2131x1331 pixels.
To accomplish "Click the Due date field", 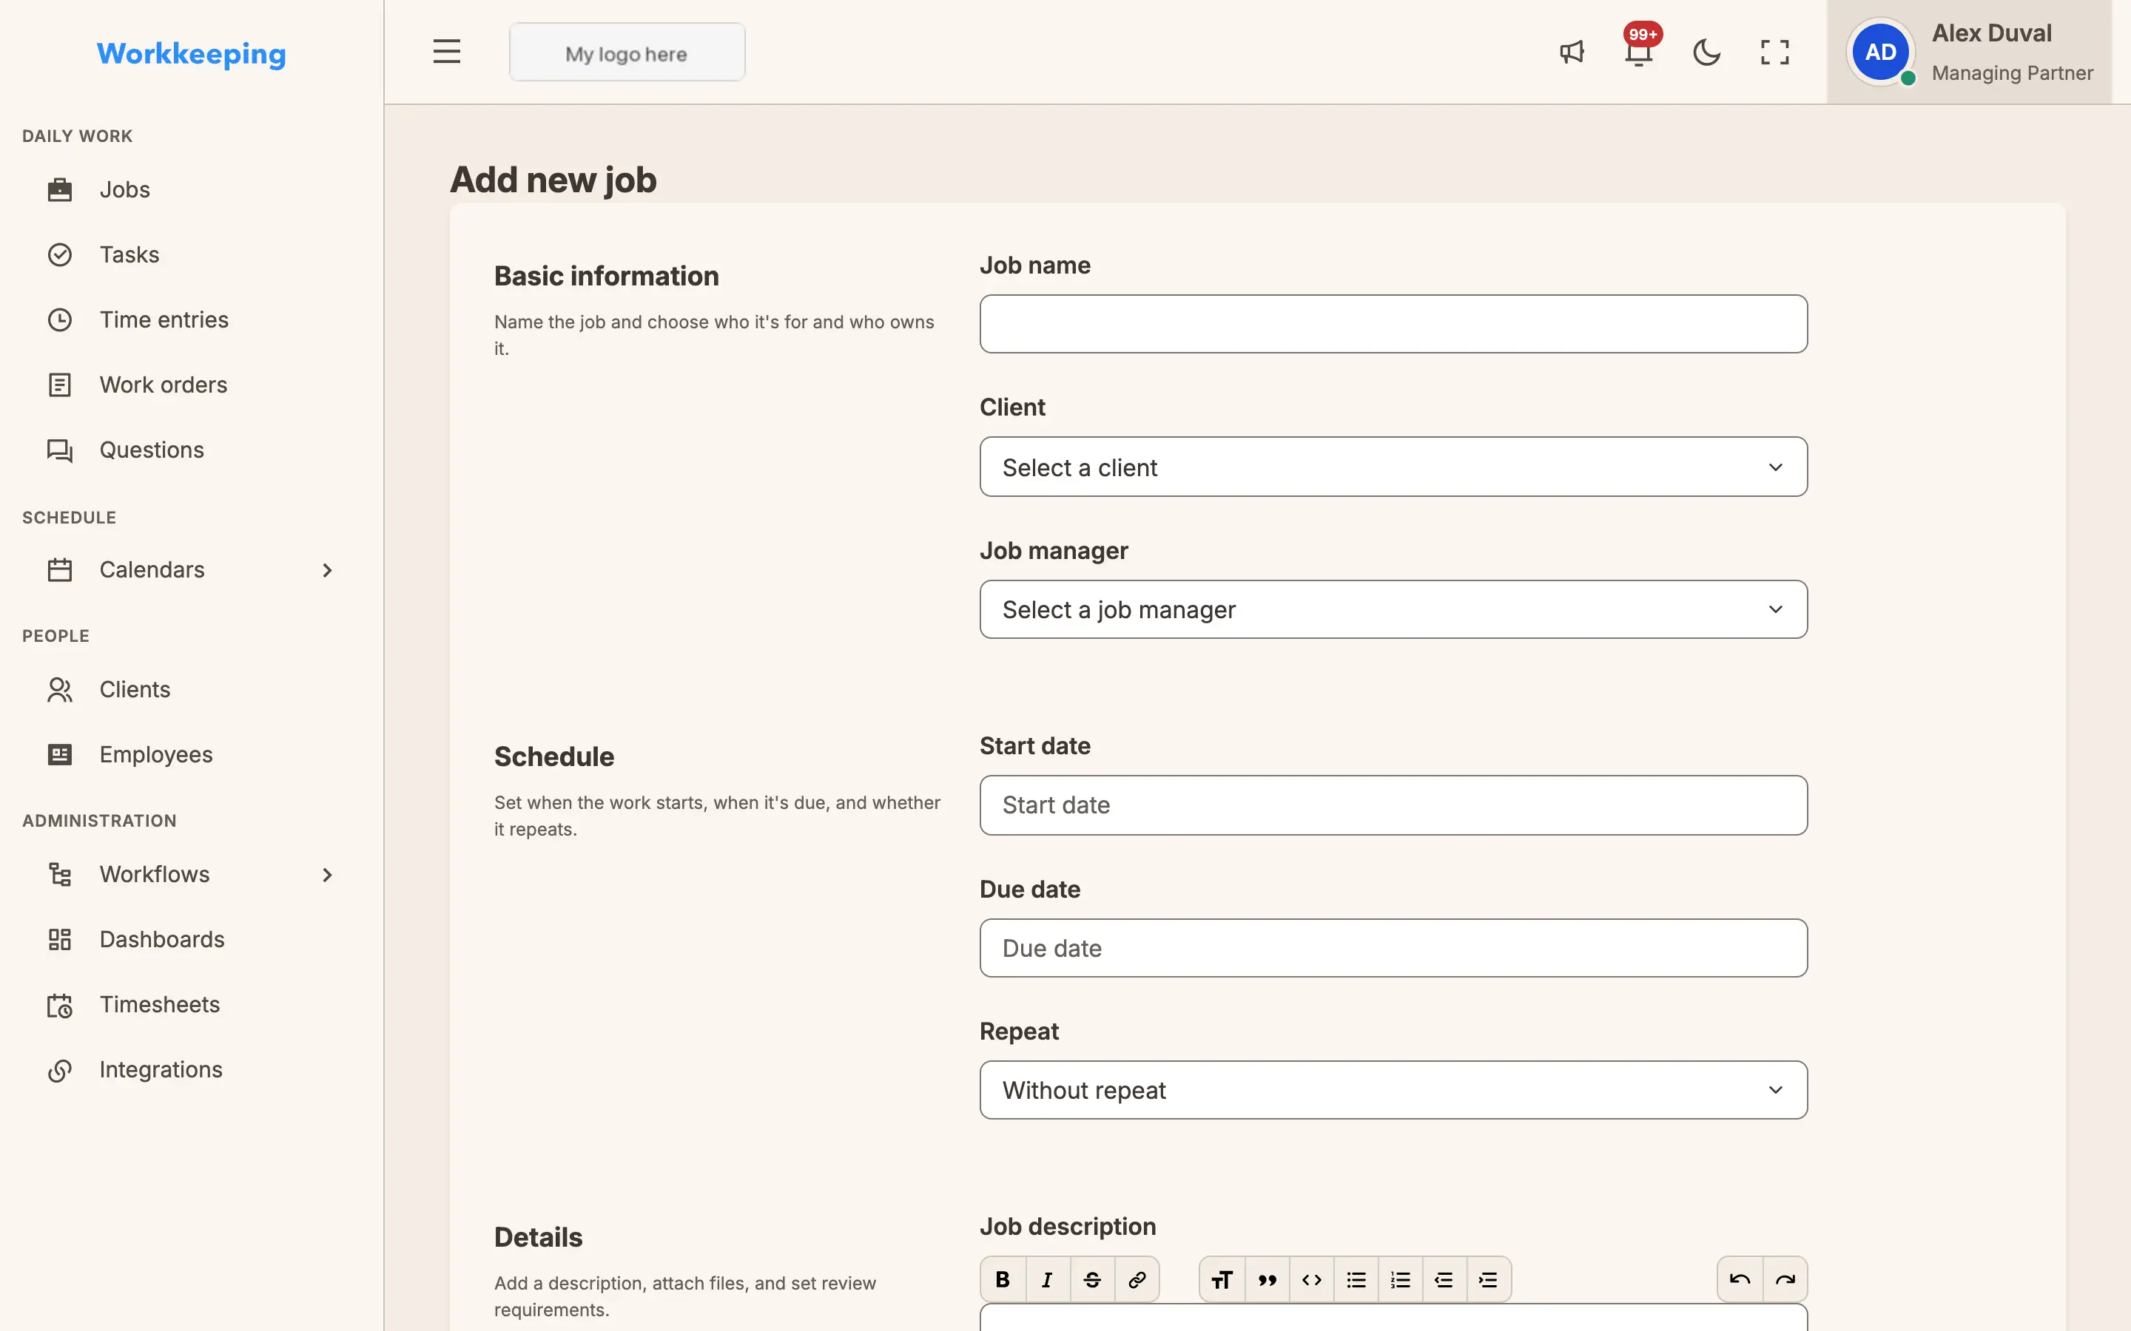I will [1393, 948].
